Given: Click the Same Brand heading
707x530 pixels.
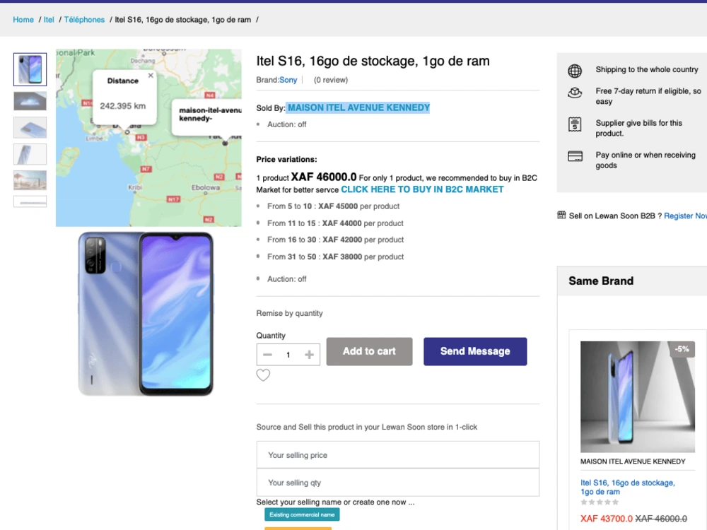Looking at the screenshot, I should click(600, 281).
